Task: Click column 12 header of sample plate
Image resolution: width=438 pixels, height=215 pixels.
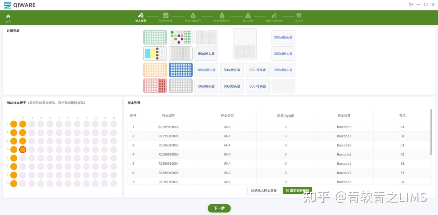Action: [113, 118]
